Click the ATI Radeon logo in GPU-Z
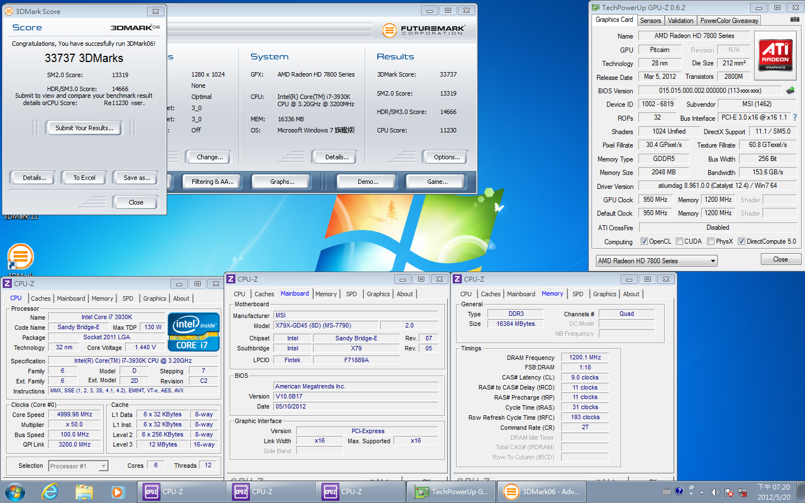This screenshot has width=805, height=503. [x=775, y=54]
